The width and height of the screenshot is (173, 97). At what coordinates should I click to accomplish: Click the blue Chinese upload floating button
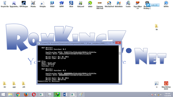153,5
